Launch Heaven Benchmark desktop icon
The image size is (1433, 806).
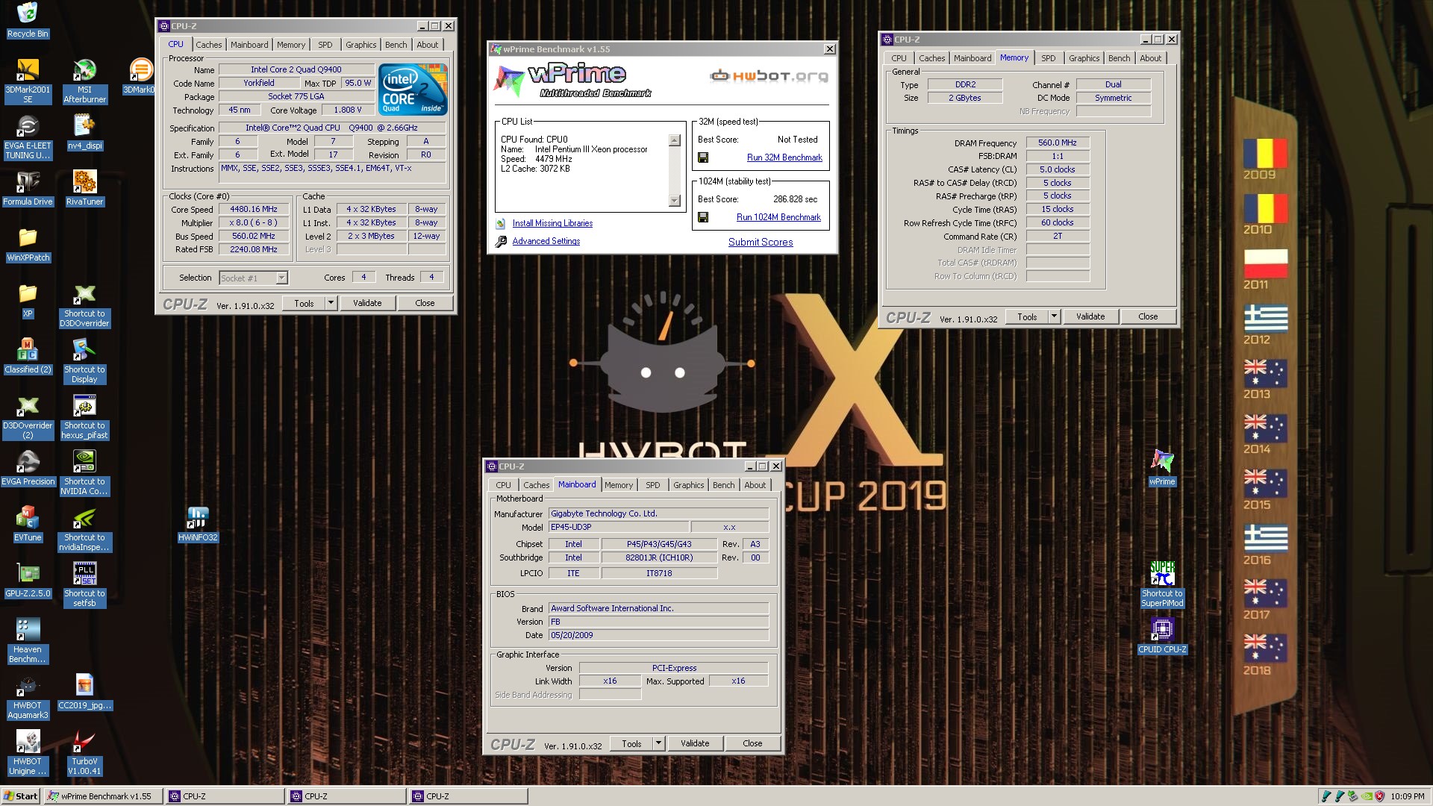click(28, 641)
